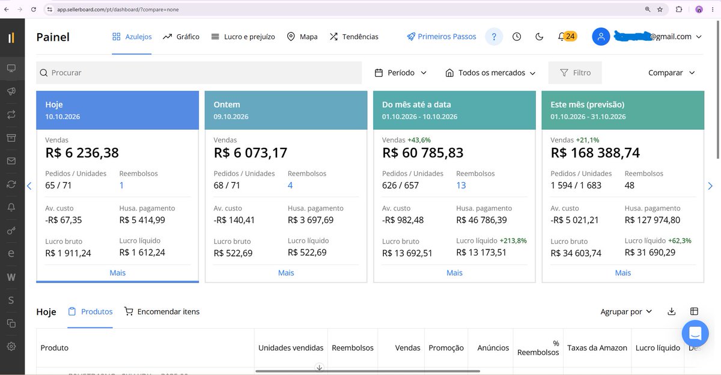Click R$ 168 388,74 sales forecast value

(x=595, y=153)
